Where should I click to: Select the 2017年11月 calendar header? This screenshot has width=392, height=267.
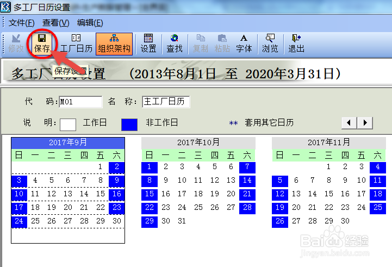click(x=329, y=142)
